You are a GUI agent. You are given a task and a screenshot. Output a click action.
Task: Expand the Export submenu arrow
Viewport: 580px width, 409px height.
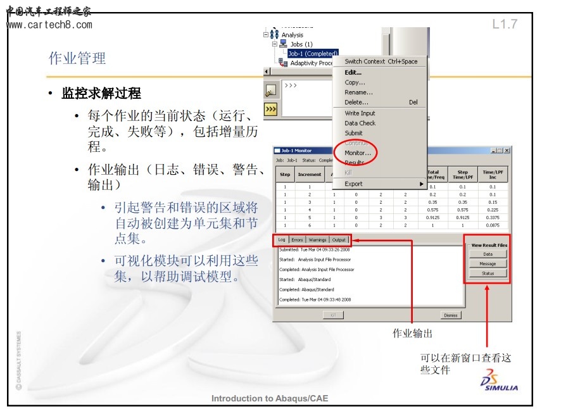click(421, 184)
